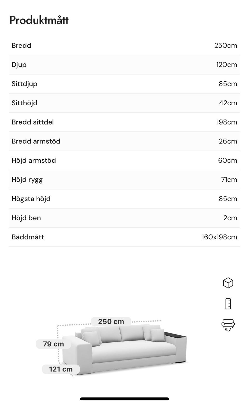Toggle the ruler measurements icon
Viewport: 249px width, 405px height.
coord(228,304)
